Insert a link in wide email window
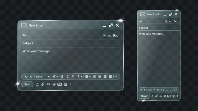This screenshot has height=111, width=198. (48, 84)
